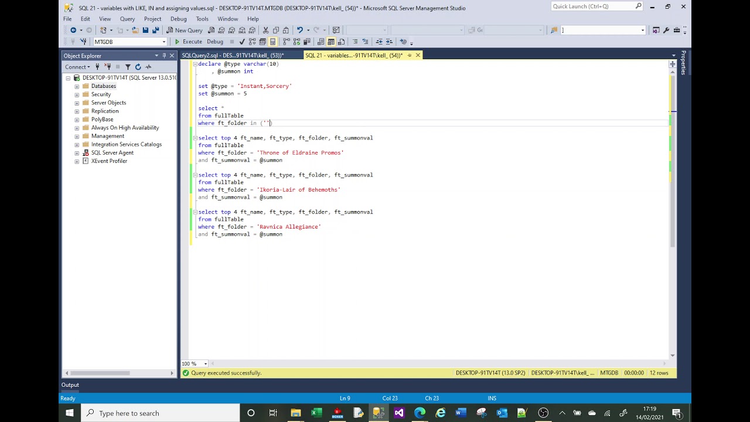The height and width of the screenshot is (422, 750).
Task: Click the Undo arrow icon
Action: 299,30
